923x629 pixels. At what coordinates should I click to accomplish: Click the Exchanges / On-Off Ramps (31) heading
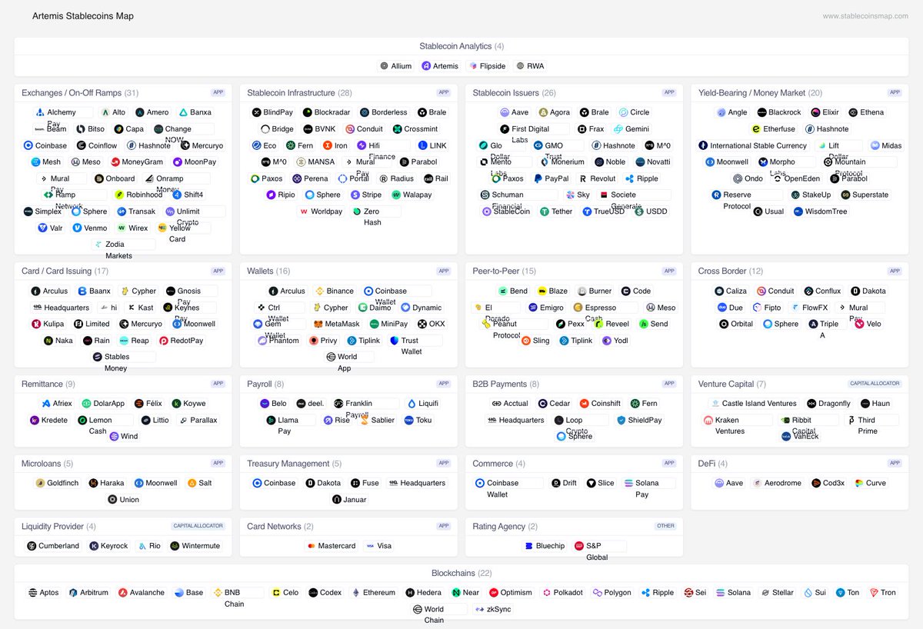point(80,93)
